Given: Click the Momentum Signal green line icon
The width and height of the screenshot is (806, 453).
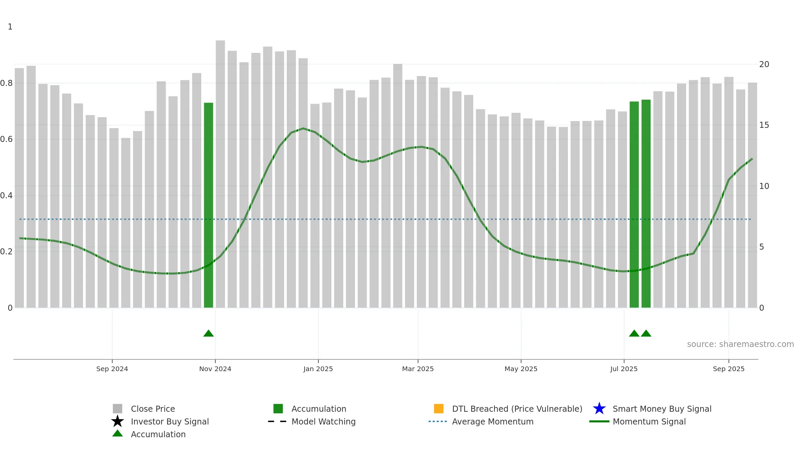Looking at the screenshot, I should [x=599, y=421].
